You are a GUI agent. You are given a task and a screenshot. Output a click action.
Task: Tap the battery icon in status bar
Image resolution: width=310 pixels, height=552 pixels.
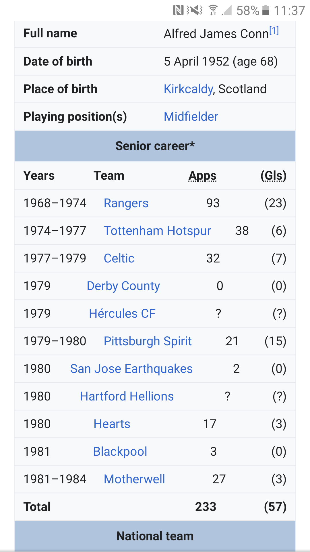pyautogui.click(x=266, y=10)
